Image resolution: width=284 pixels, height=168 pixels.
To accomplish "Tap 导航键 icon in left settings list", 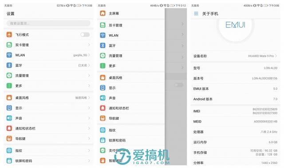I will (9, 138).
